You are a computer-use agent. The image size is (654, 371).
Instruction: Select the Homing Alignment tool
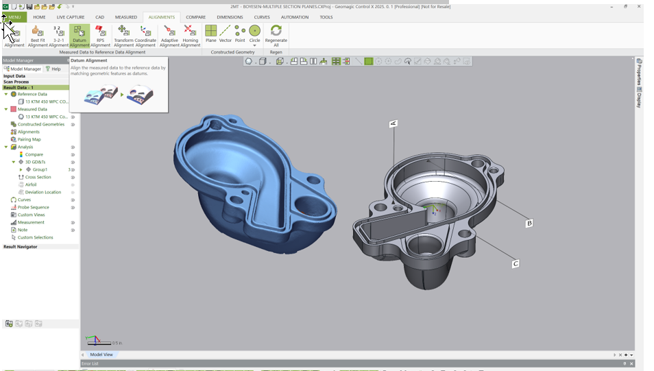pyautogui.click(x=190, y=36)
